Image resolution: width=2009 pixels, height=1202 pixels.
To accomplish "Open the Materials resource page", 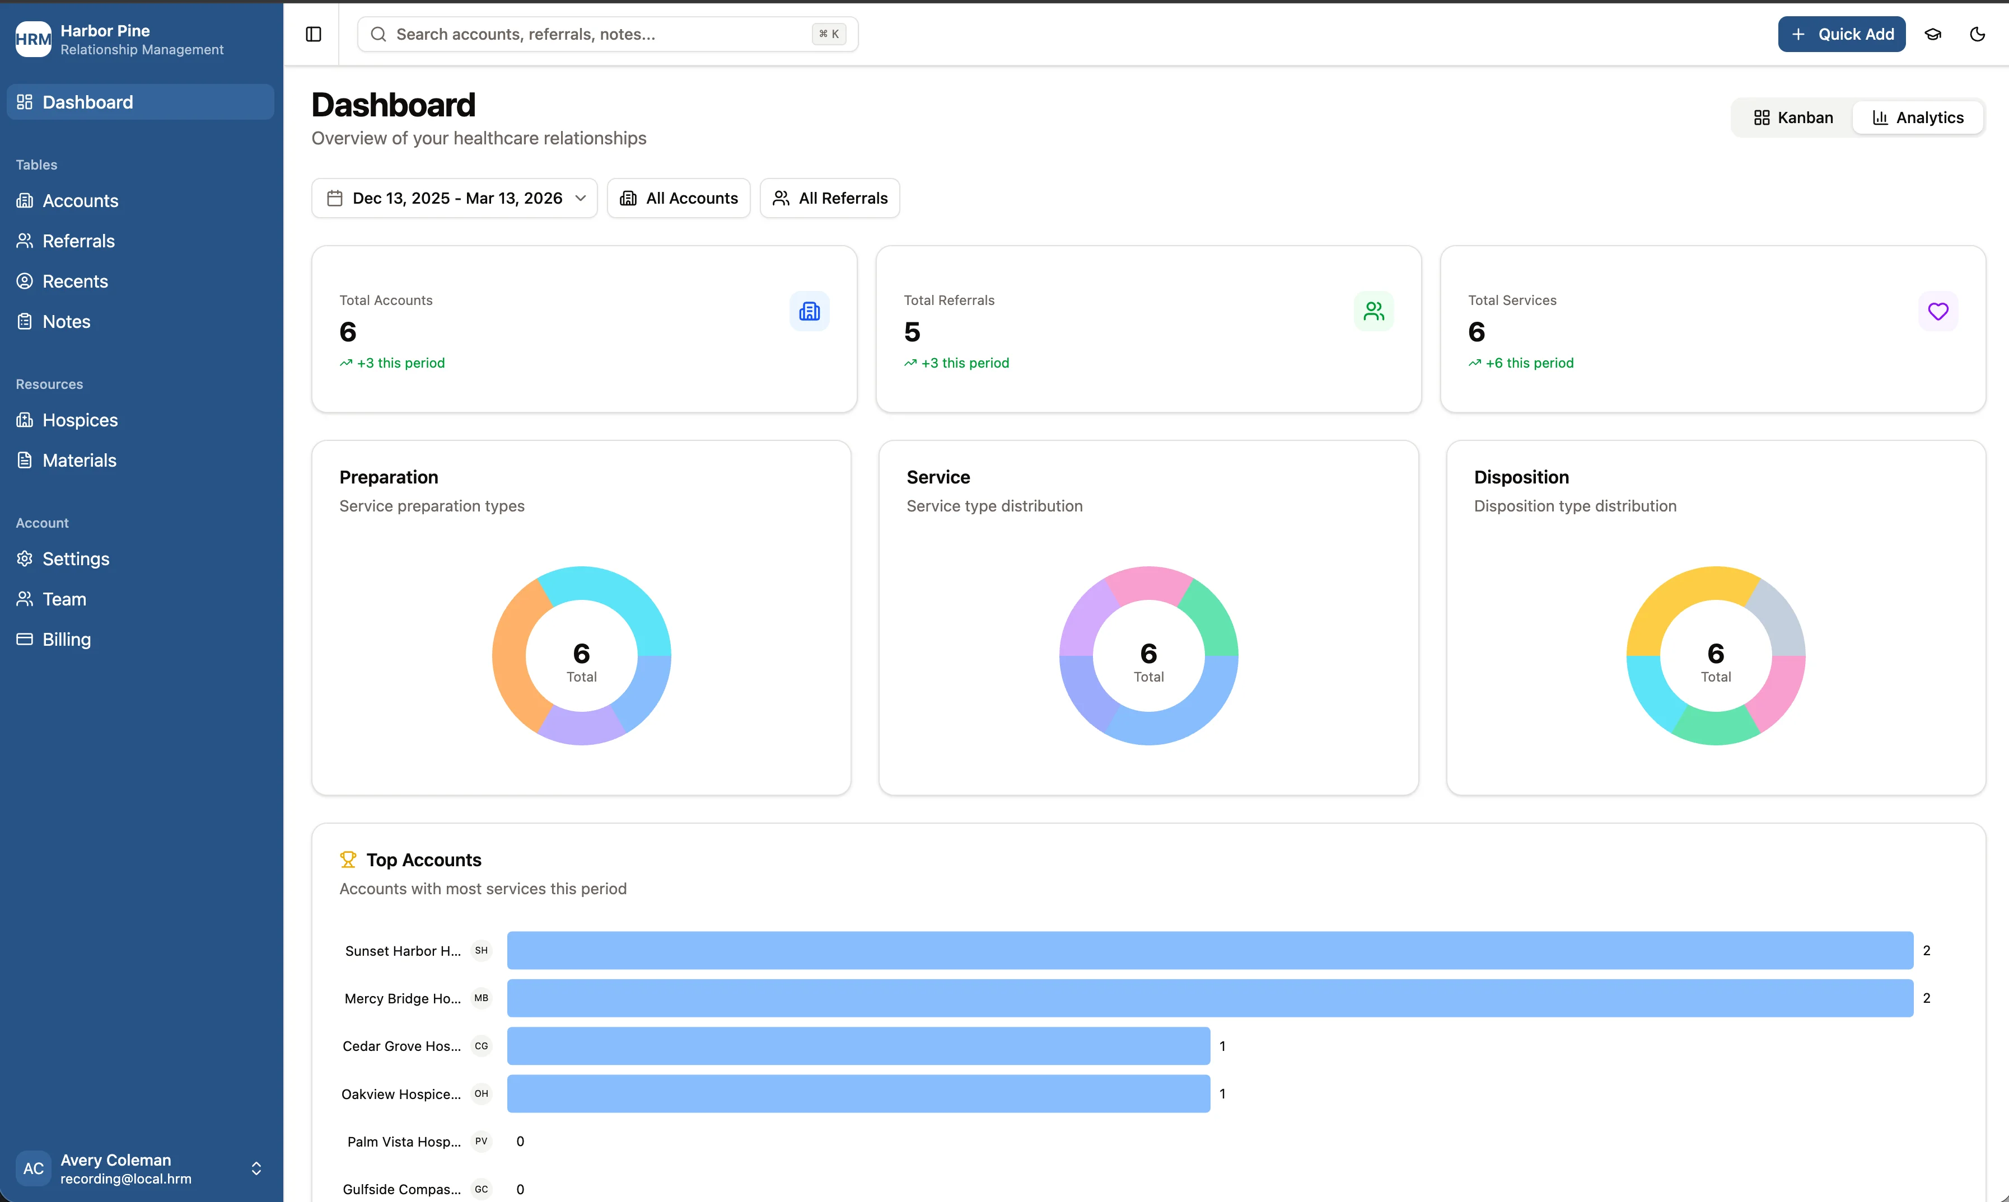I will 80,459.
